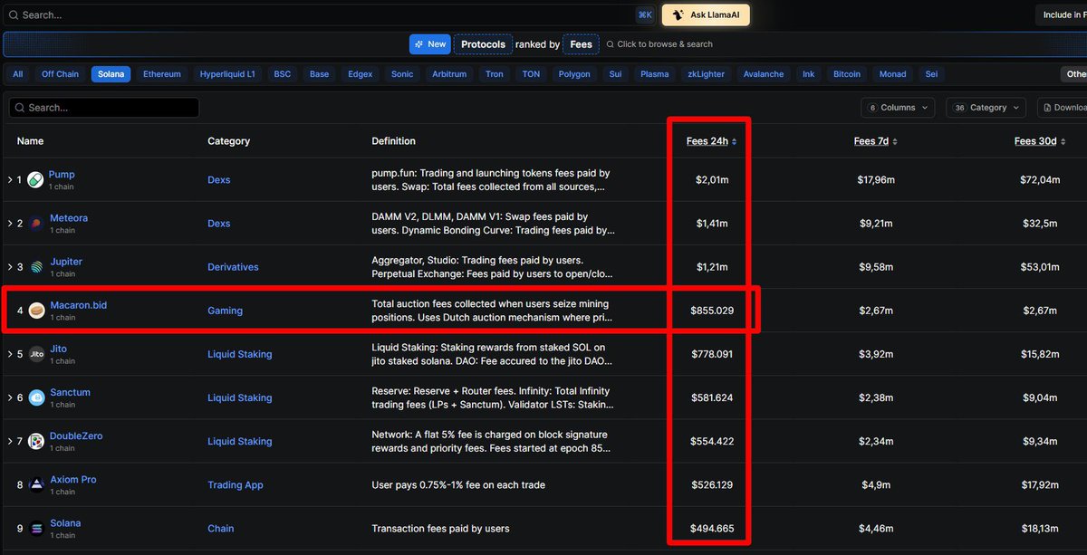
Task: Select the Ethereum chain tab
Action: 162,74
